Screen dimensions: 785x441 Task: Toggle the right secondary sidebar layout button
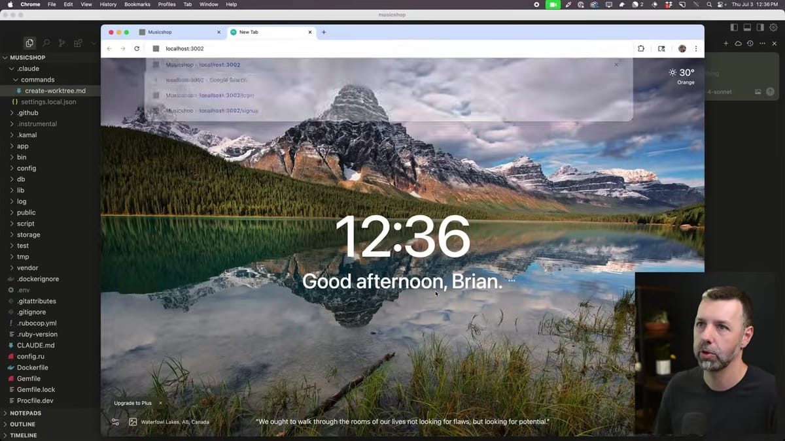pos(759,27)
